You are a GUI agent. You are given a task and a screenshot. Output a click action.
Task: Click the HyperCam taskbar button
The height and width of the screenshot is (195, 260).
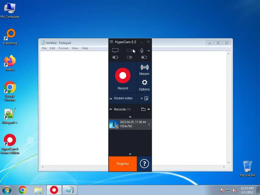click(54, 190)
